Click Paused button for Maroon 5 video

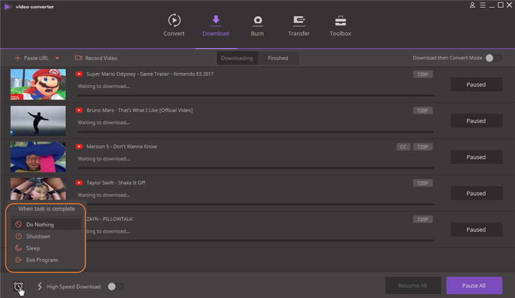476,157
